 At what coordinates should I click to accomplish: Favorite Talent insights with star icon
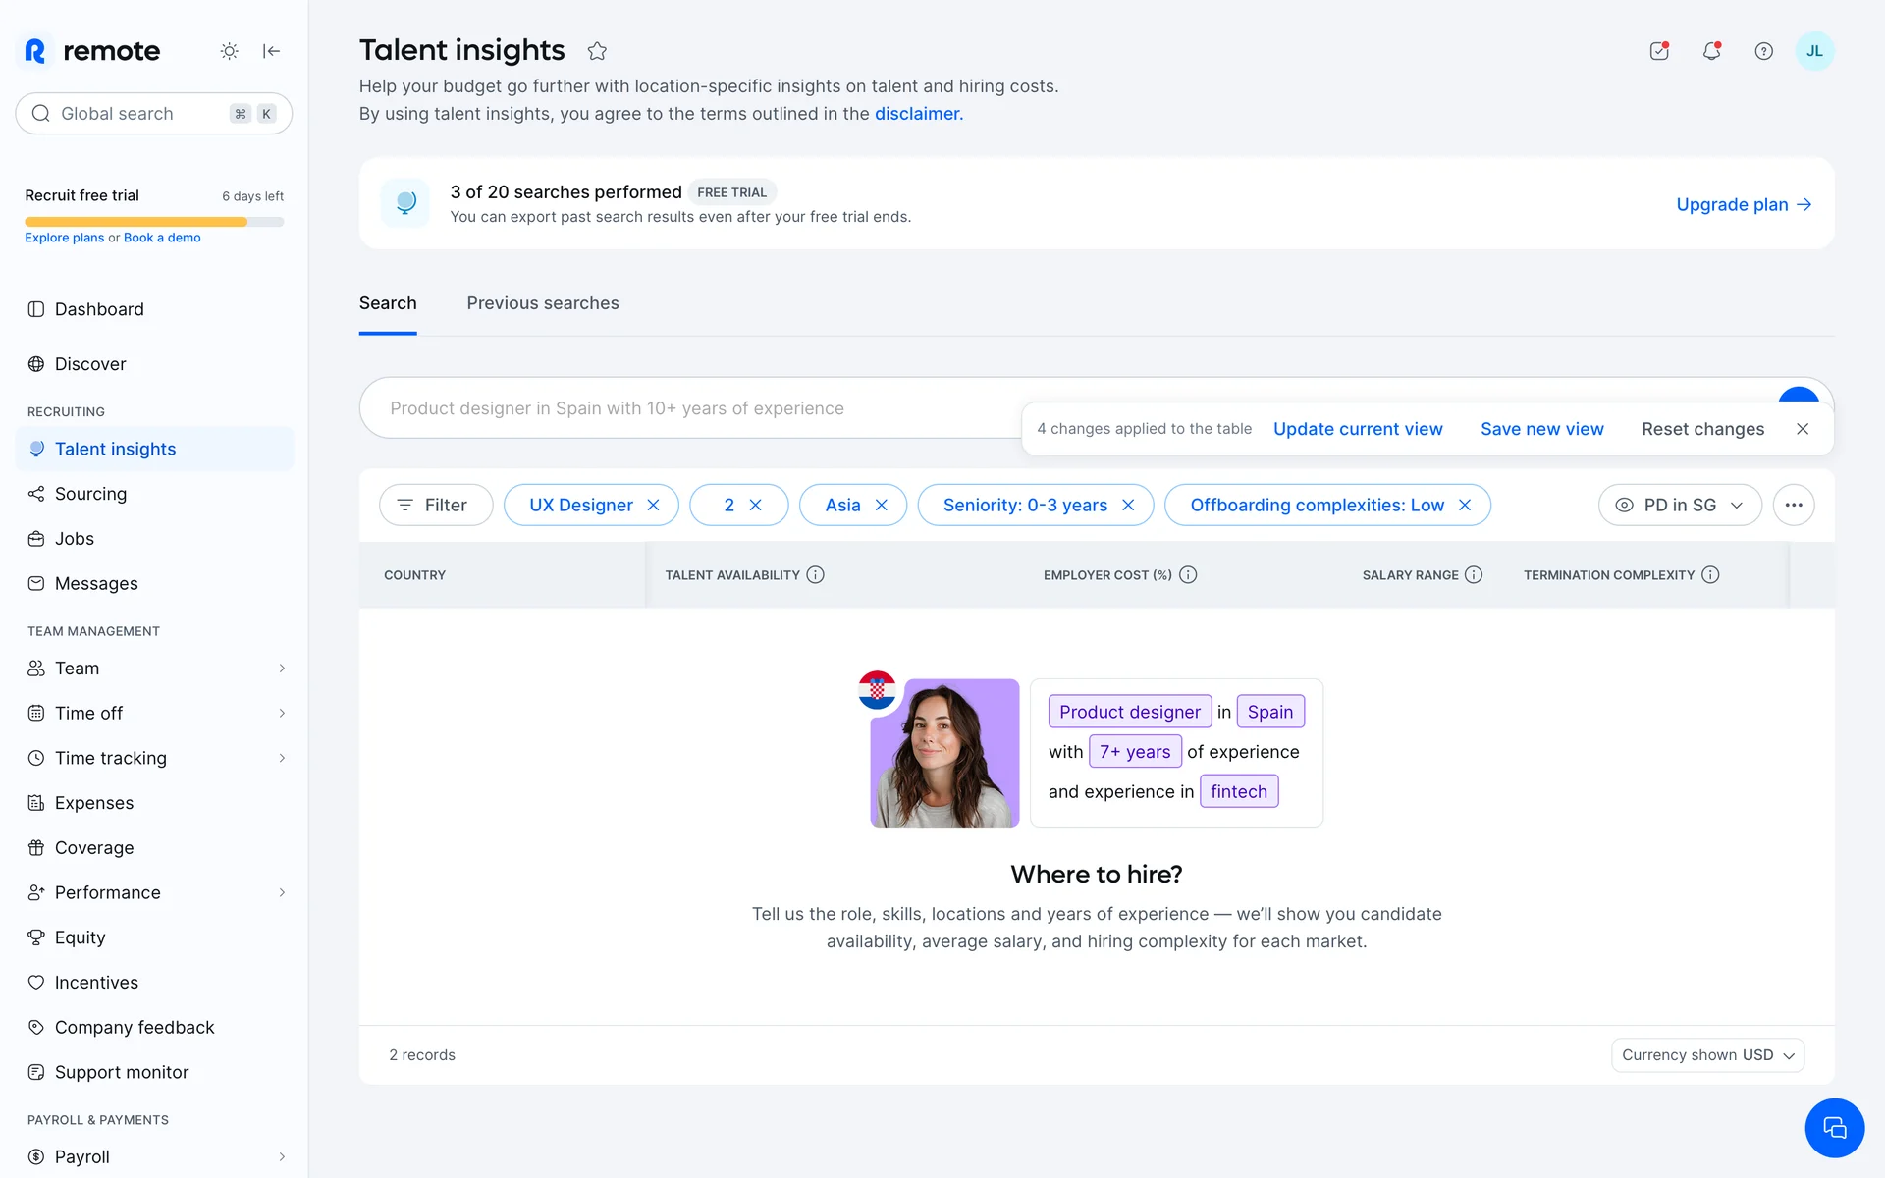point(597,51)
